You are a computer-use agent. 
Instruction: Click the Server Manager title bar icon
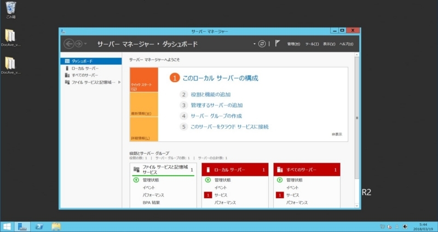coord(63,31)
